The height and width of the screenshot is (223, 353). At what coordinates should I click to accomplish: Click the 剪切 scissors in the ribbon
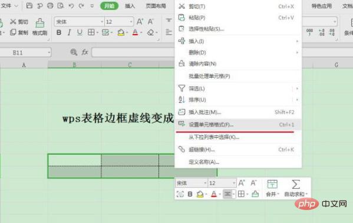coord(19,22)
